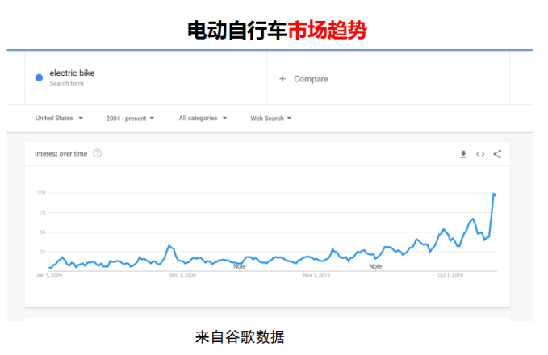This screenshot has height=355, width=548.
Task: Open the 2004 - present time range dropdown
Action: (130, 119)
